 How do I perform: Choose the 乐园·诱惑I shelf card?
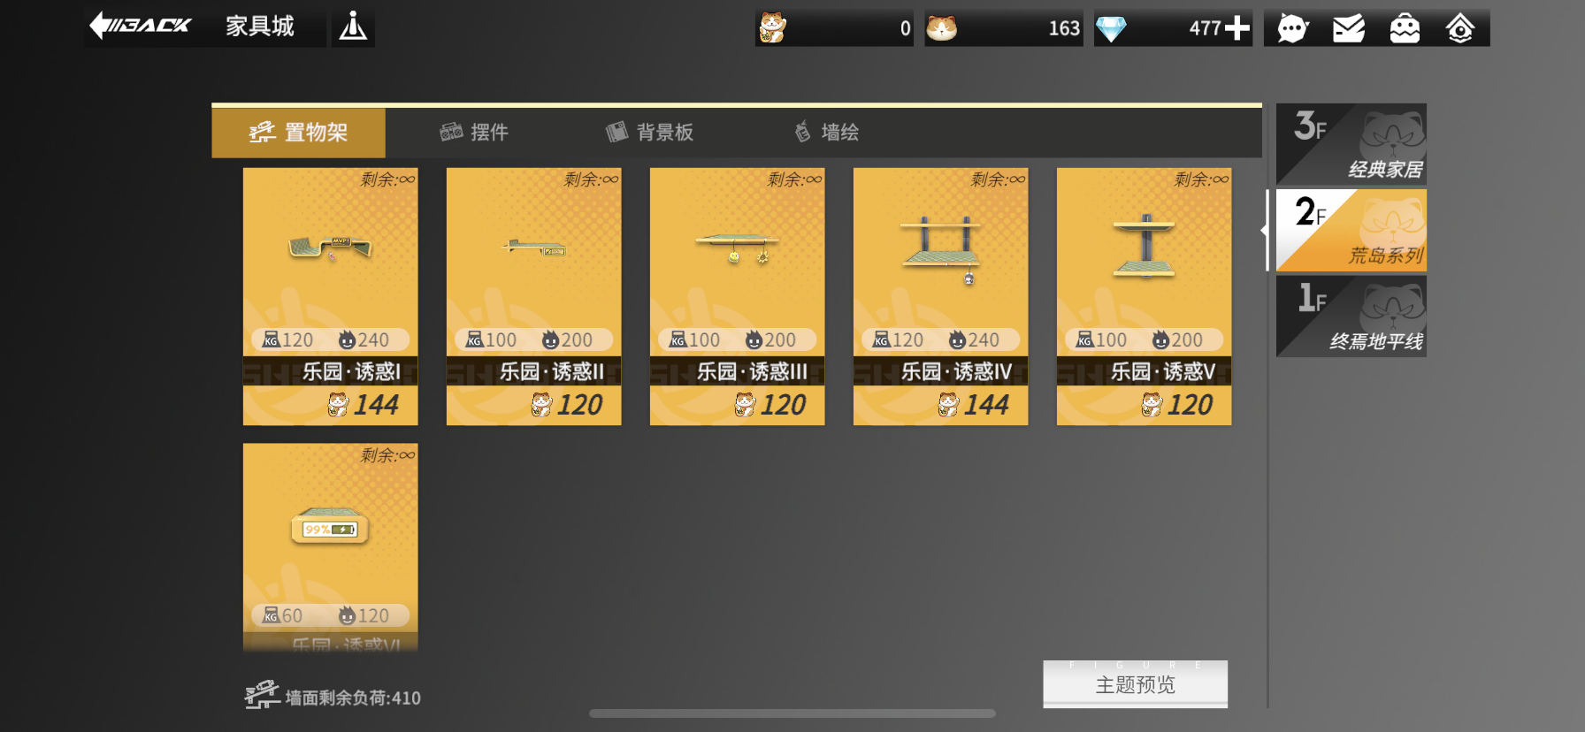(331, 296)
